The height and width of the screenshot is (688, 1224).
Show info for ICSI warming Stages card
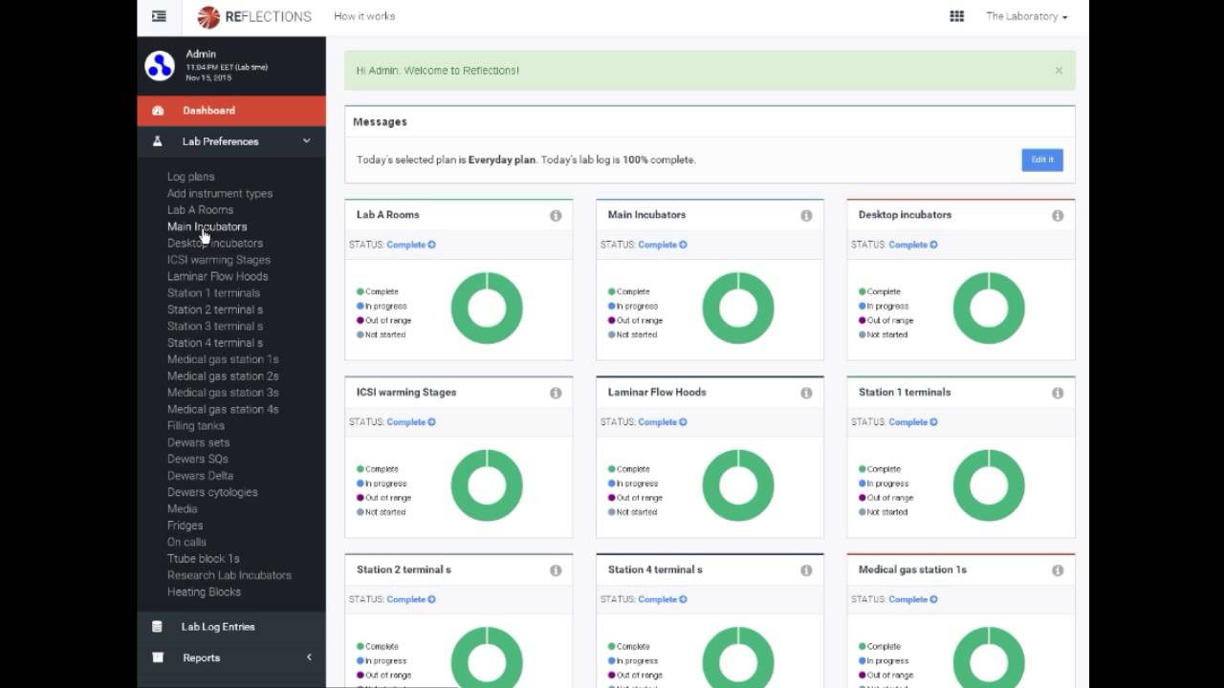pos(556,393)
